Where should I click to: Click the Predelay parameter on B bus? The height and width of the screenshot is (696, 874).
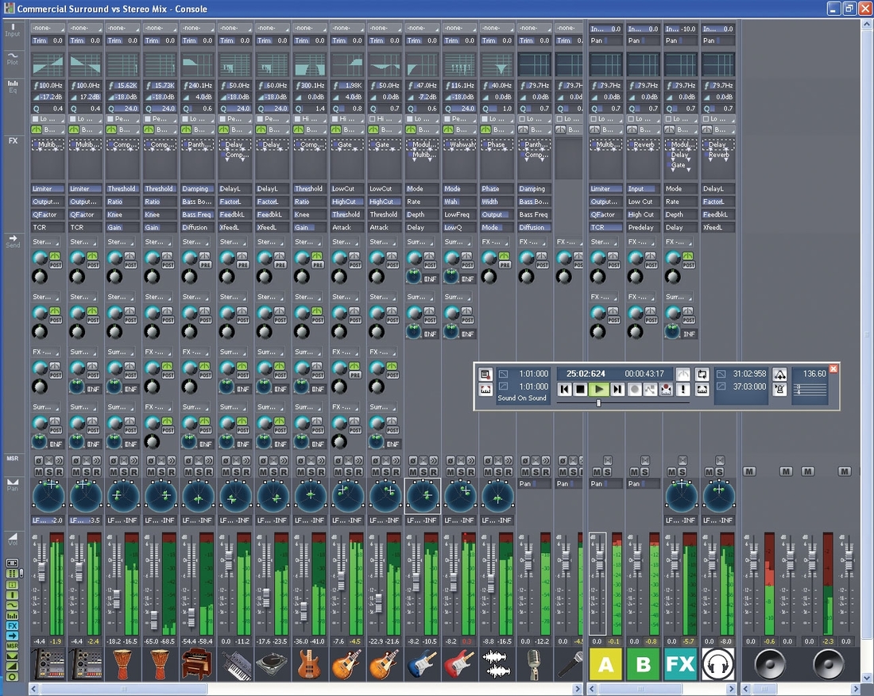click(644, 227)
